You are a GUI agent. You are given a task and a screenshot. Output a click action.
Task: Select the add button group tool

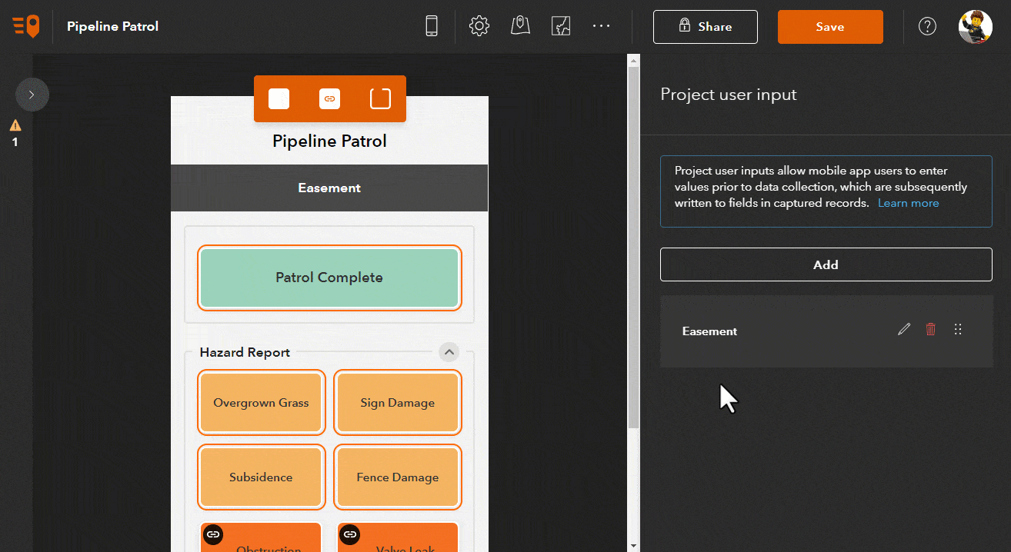380,98
